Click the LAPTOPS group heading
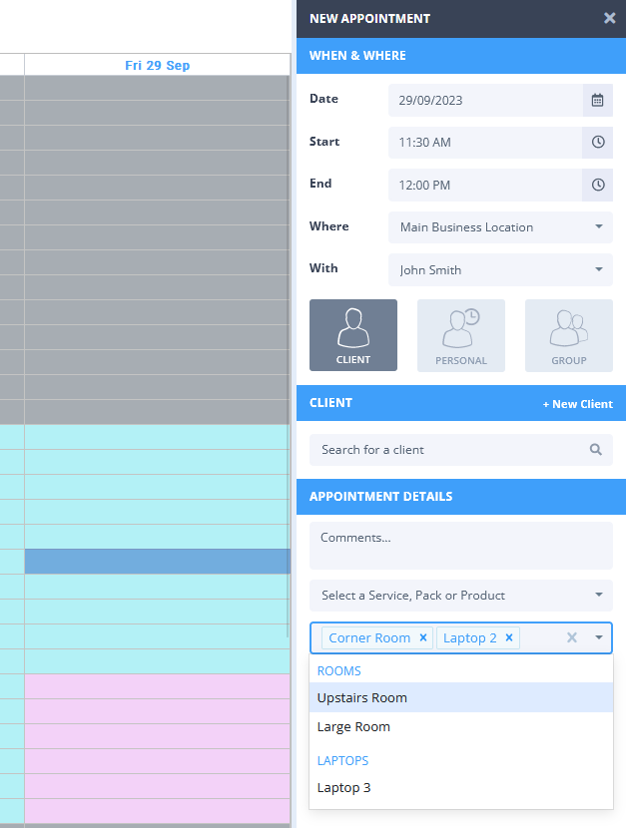The width and height of the screenshot is (626, 828). pyautogui.click(x=342, y=760)
